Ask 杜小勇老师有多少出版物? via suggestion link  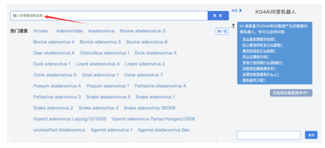(262, 45)
